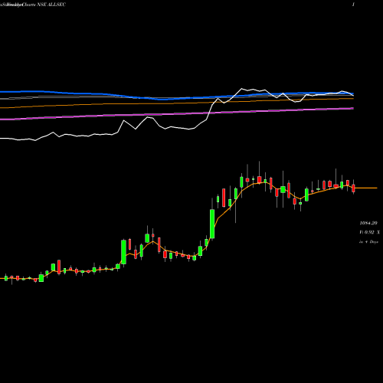Click the 'in 4 Days' label
Viewport: 383px width, 383px height.
pos(368,241)
